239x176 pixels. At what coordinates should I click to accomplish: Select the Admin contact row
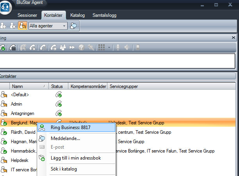pyautogui.click(x=118, y=104)
